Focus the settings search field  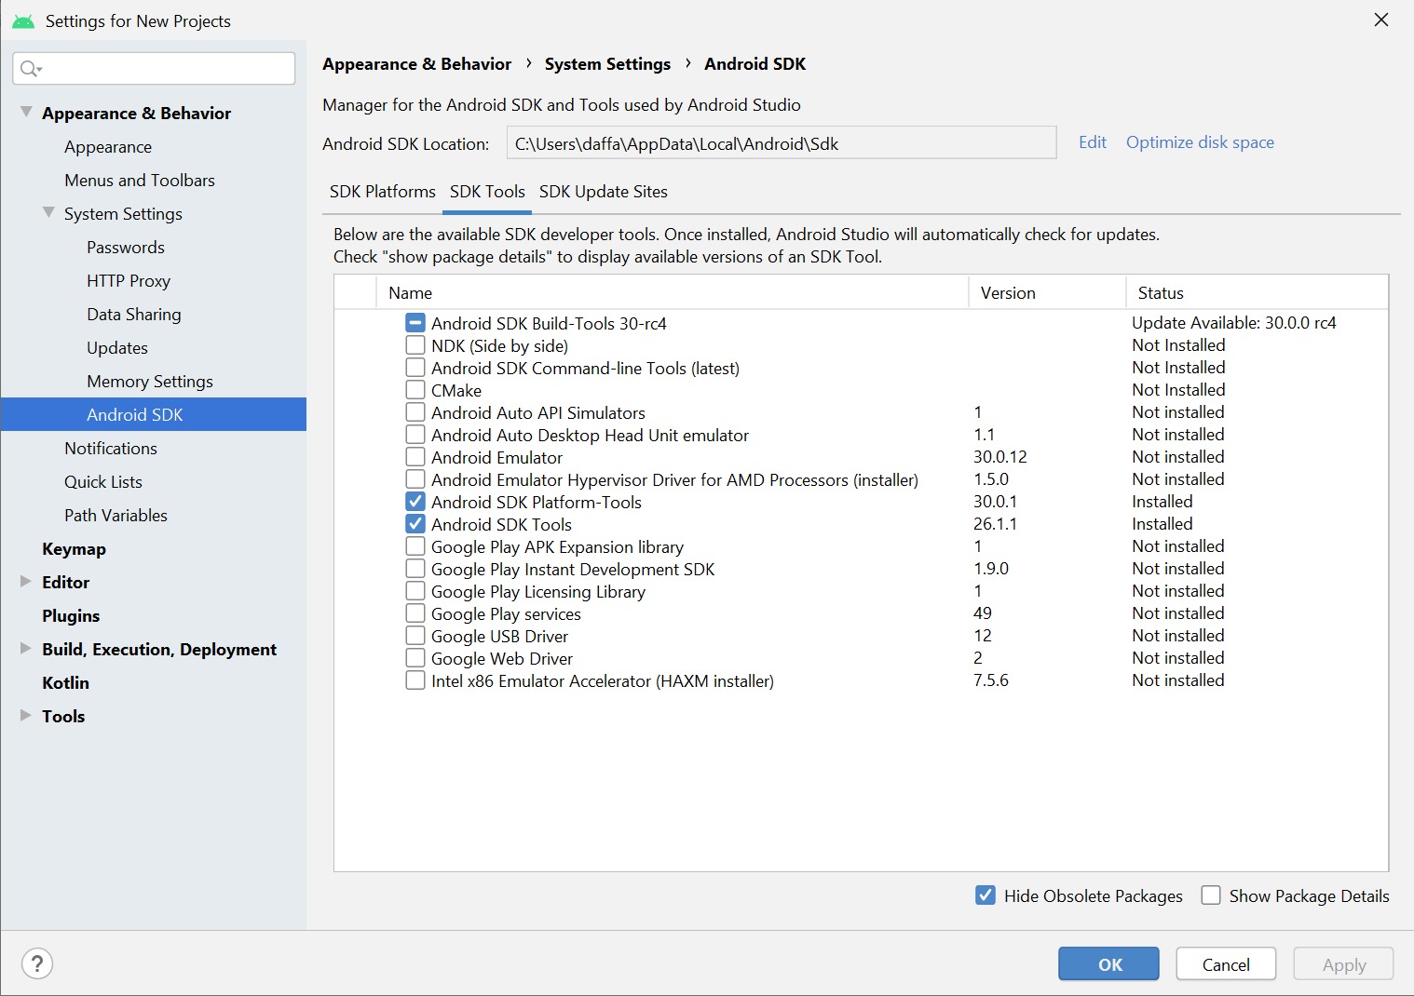click(x=155, y=68)
